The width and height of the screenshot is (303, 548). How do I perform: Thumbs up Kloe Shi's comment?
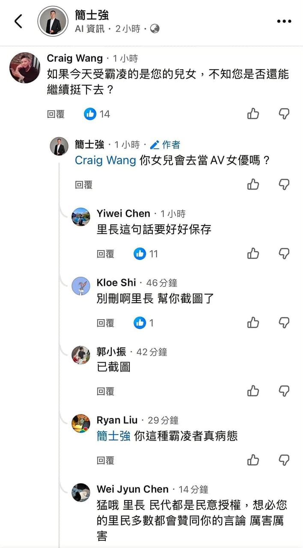coord(253,322)
